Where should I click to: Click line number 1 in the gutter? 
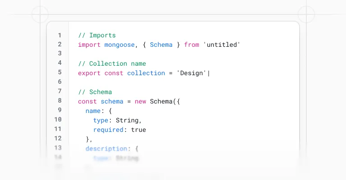(59, 35)
